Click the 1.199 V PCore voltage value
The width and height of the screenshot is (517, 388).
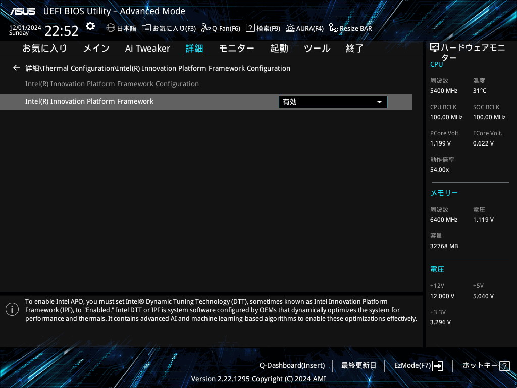point(440,143)
